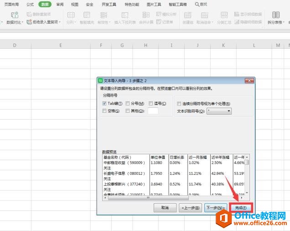The height and width of the screenshot is (231, 290).
Task: Click the 拆分表格 icon
Action: pos(276,15)
